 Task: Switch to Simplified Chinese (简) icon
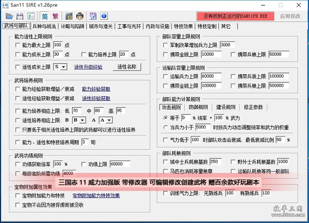pyautogui.click(x=45, y=16)
